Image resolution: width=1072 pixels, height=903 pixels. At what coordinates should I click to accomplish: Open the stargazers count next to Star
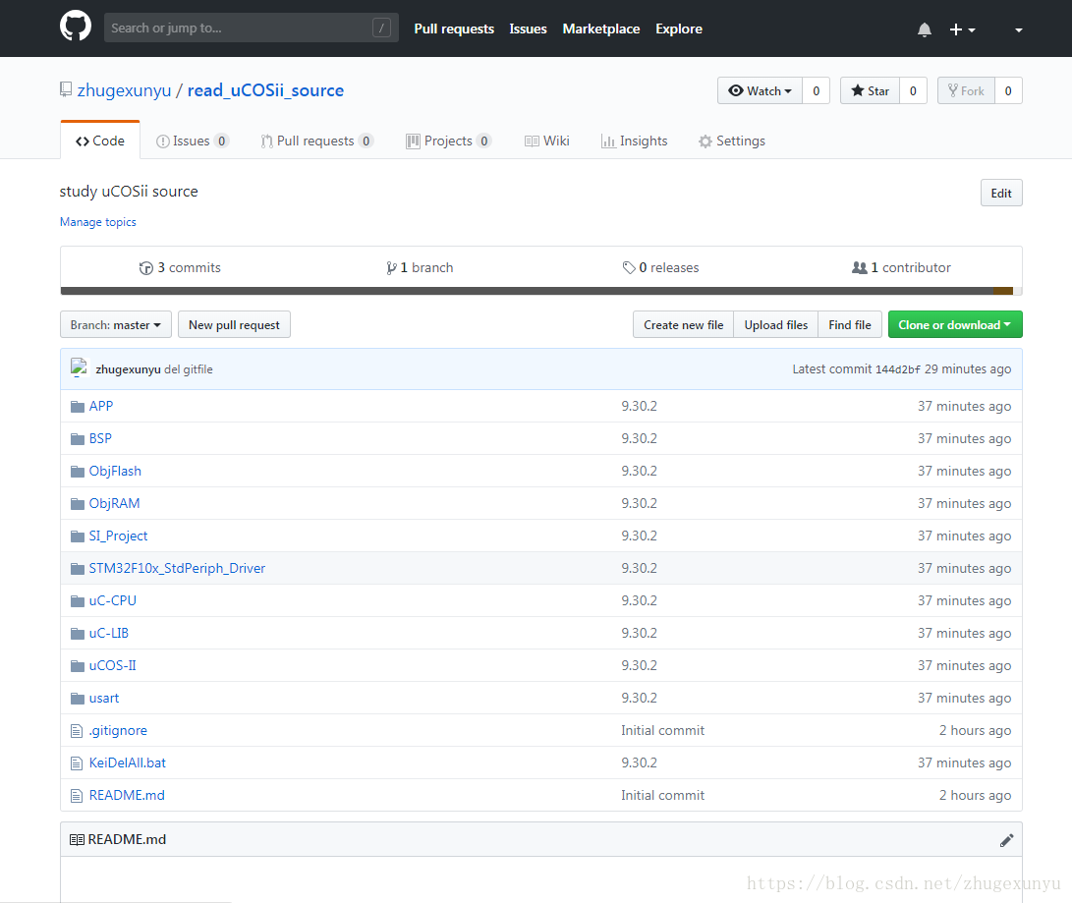click(913, 91)
